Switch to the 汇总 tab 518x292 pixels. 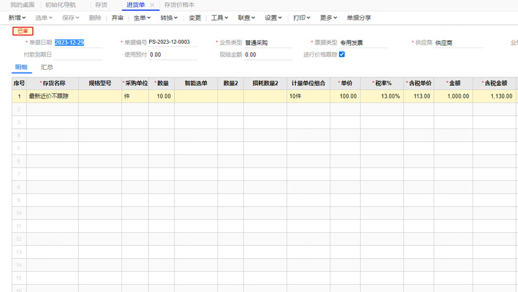click(47, 67)
